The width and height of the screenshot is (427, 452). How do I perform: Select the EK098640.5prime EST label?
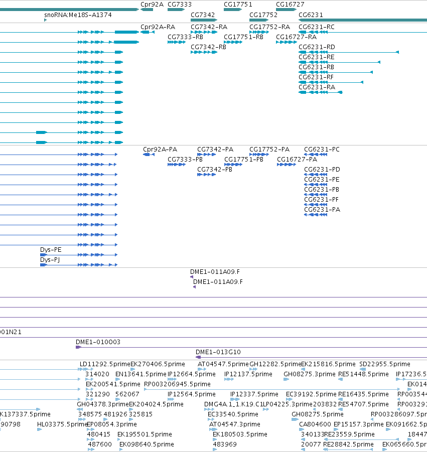pyautogui.click(x=147, y=444)
